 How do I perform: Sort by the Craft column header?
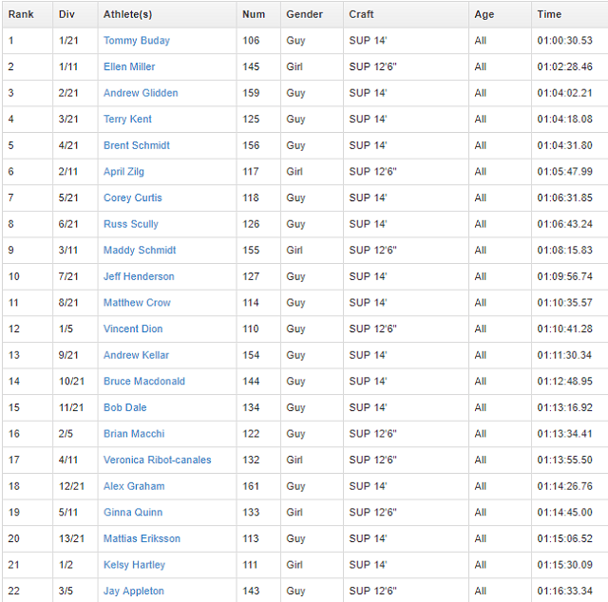point(361,14)
